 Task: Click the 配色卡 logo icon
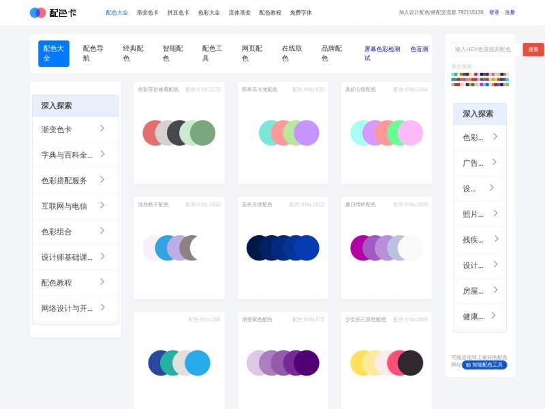(x=37, y=13)
